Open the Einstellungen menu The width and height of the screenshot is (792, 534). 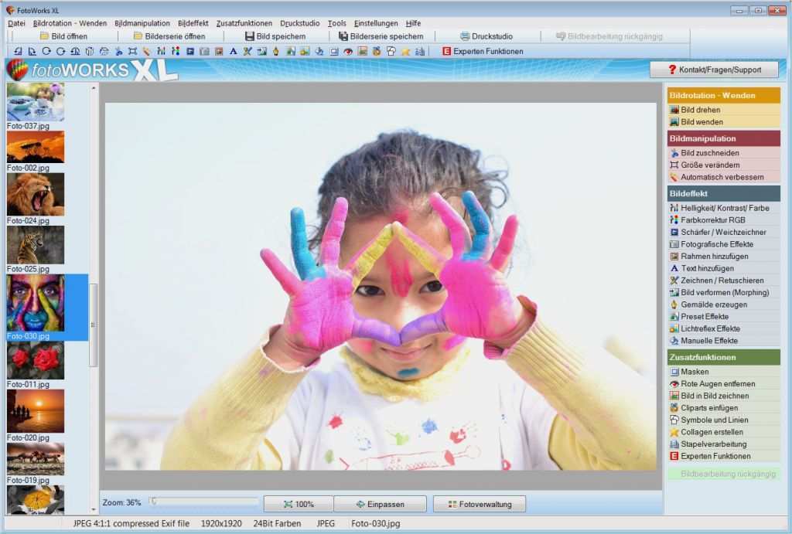[376, 23]
